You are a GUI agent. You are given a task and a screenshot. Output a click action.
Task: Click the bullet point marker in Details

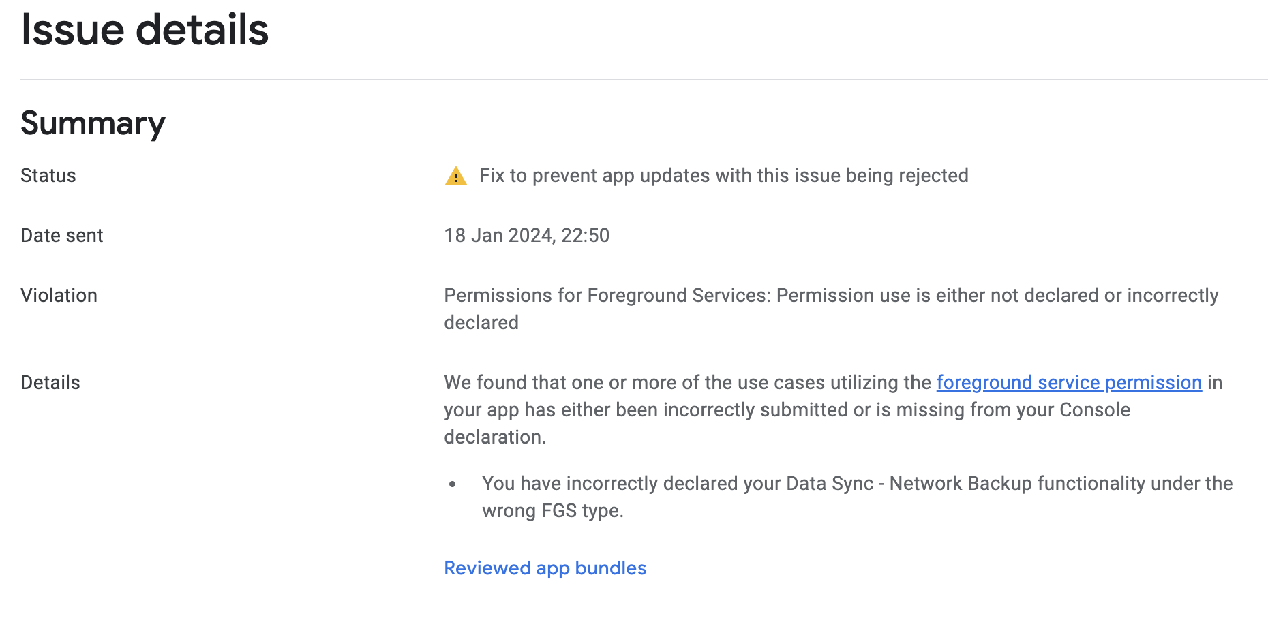pos(453,484)
